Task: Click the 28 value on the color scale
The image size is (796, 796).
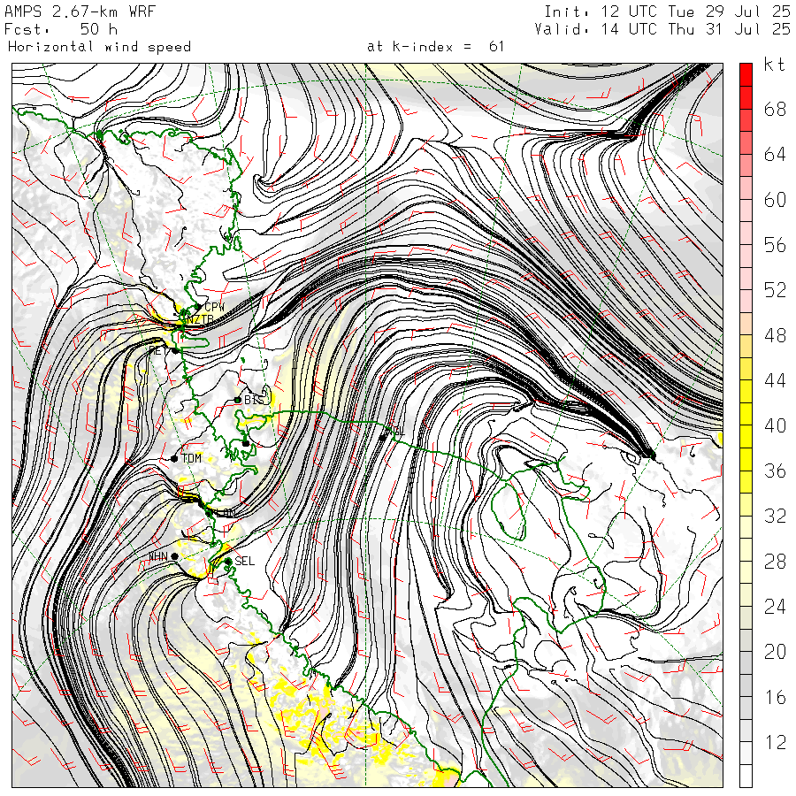Action: tap(775, 561)
